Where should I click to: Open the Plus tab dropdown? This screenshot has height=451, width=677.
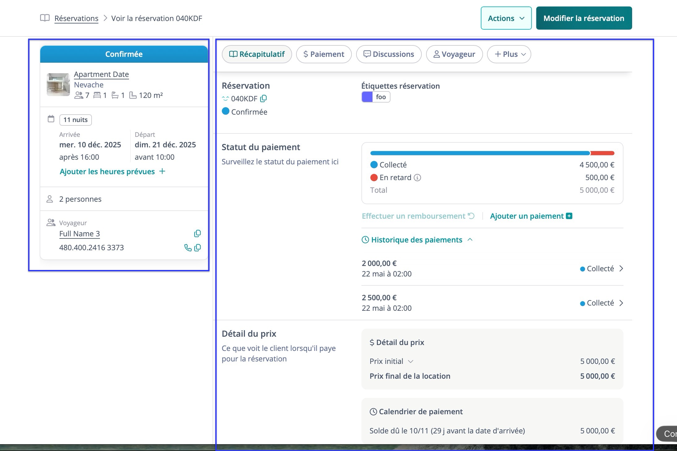point(509,54)
